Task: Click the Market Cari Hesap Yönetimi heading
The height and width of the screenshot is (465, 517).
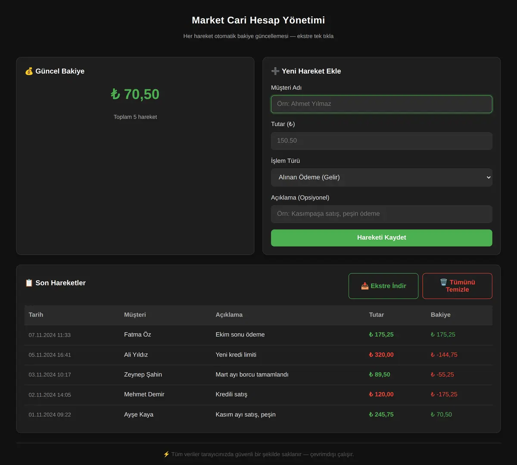Action: tap(258, 20)
